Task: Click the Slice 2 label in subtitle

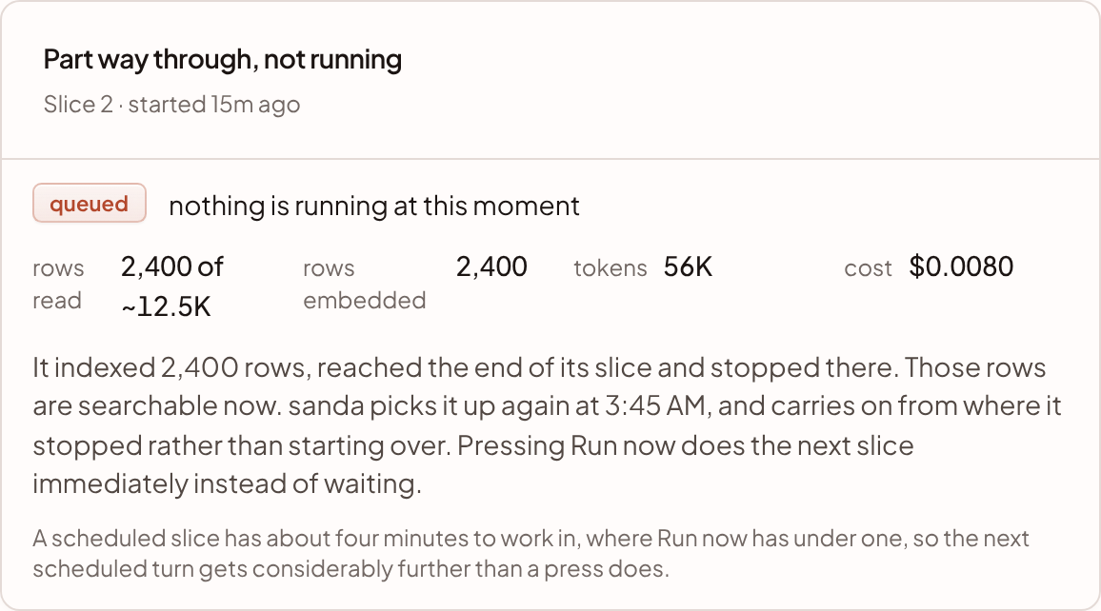Action: tap(78, 104)
